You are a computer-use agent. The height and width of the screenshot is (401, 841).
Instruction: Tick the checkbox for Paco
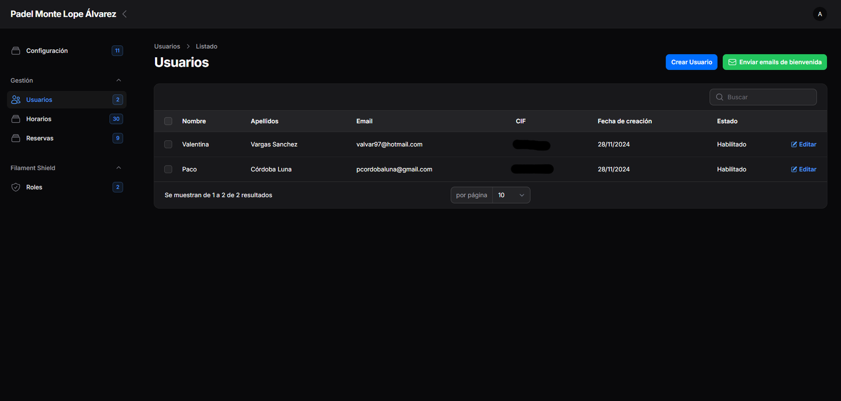point(168,170)
